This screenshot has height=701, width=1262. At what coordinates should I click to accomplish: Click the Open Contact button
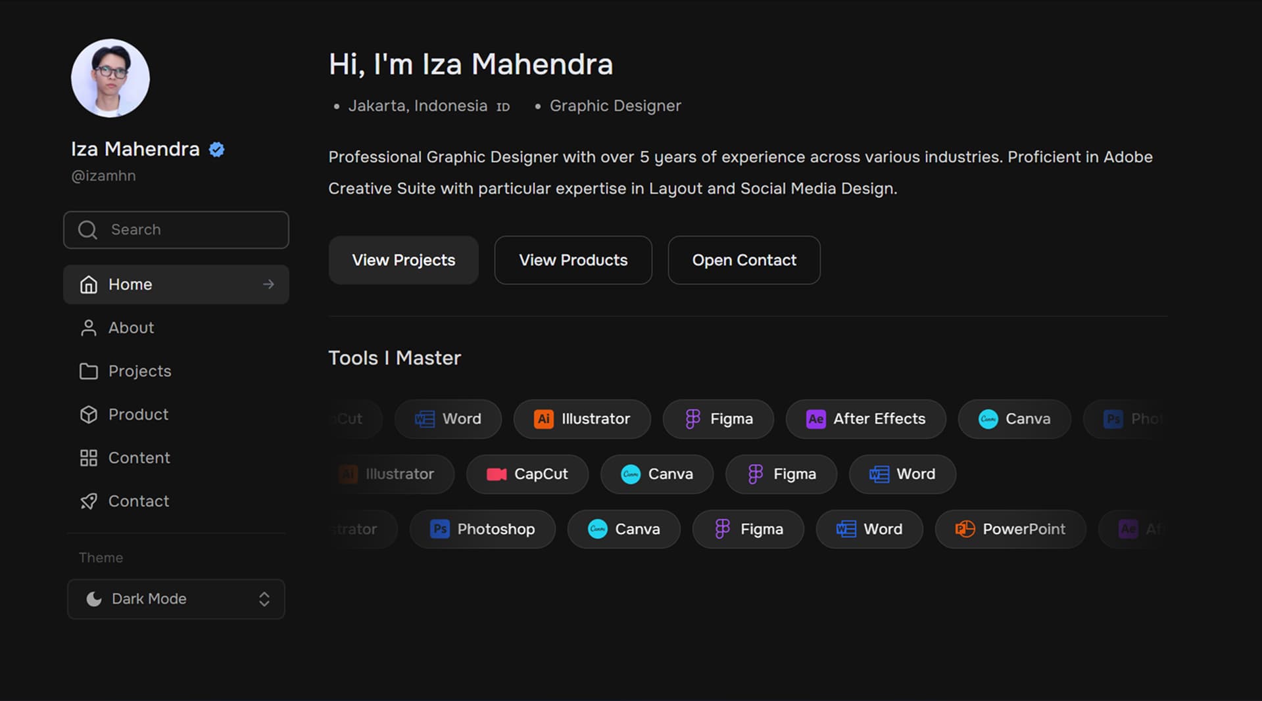[744, 260]
